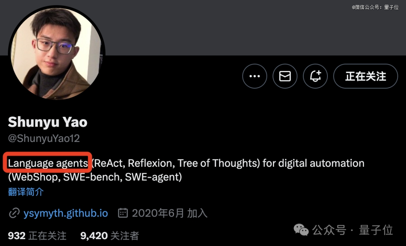Open the three-dot more options menu
Image resolution: width=406 pixels, height=246 pixels.
click(255, 76)
